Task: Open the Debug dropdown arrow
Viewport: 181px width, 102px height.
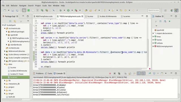Action: (x=64, y=10)
